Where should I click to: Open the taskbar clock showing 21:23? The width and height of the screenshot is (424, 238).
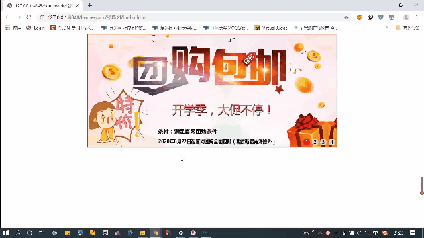(398, 233)
